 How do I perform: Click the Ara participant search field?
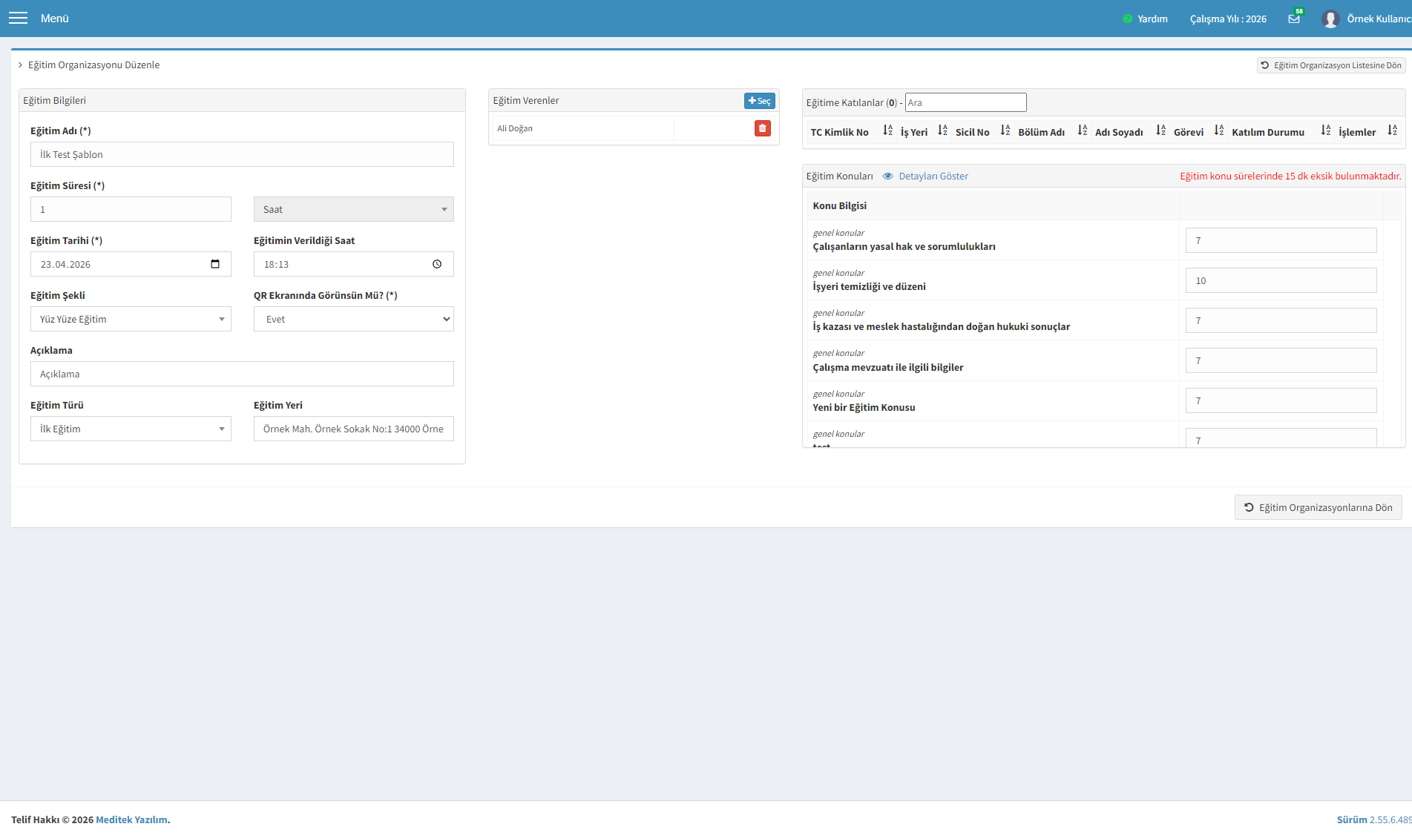[x=965, y=102]
